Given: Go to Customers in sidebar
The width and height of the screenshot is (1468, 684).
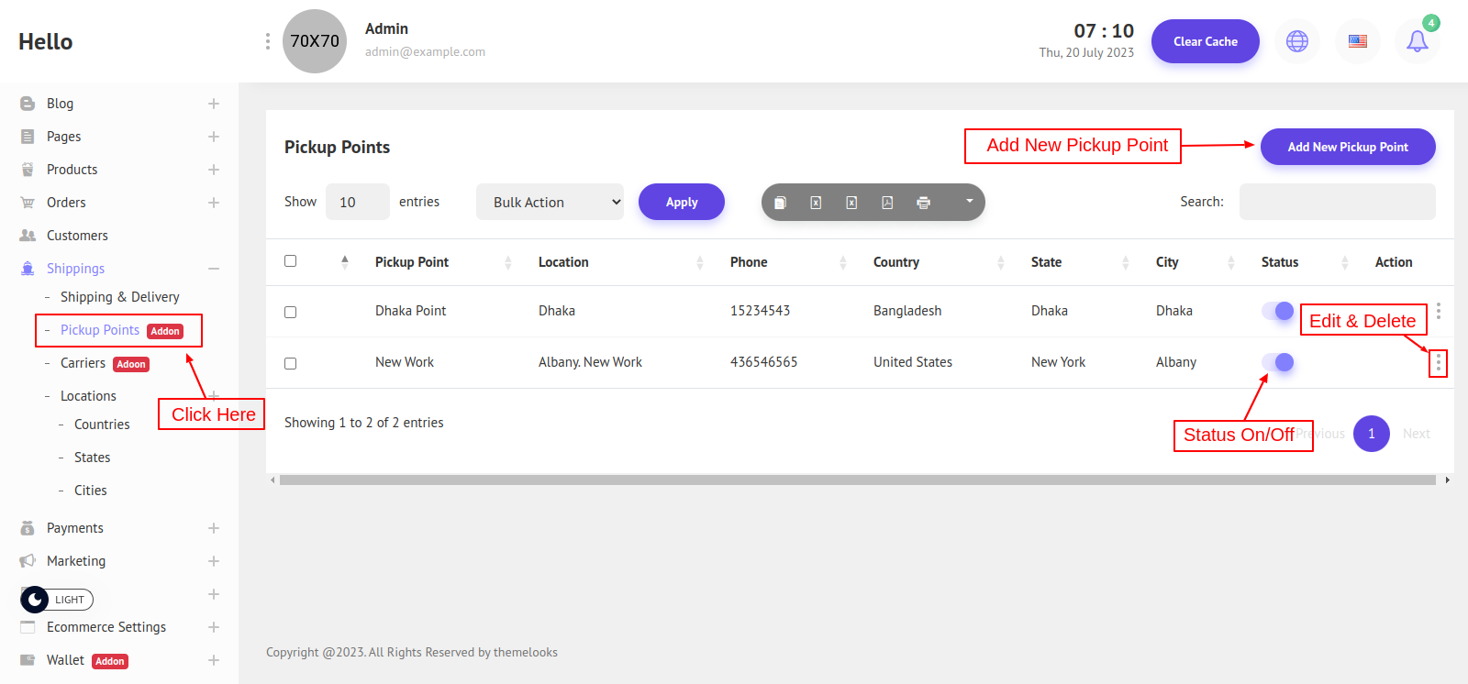Looking at the screenshot, I should click(77, 236).
